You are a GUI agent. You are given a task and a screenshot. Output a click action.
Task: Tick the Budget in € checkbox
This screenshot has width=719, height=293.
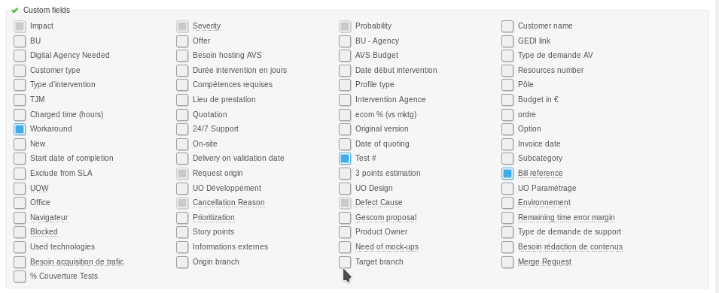coord(507,100)
